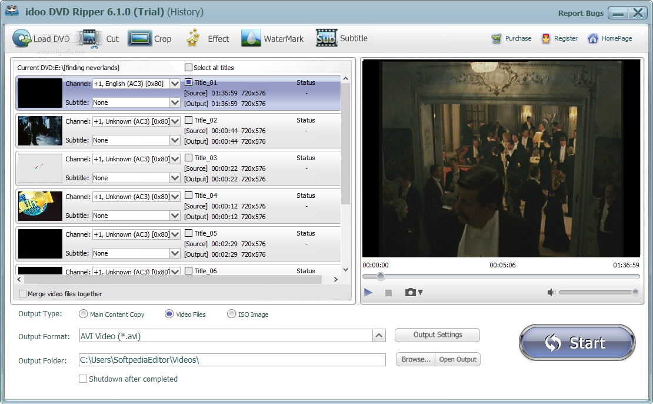Screen dimensions: 653x404
Task: Select the Title_03 thumbnail
Action: [x=40, y=168]
